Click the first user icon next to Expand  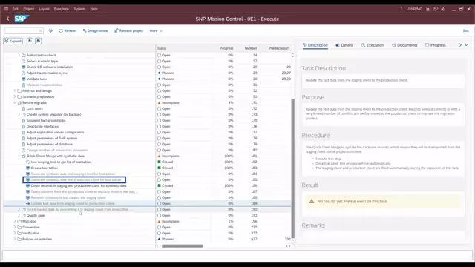point(30,41)
